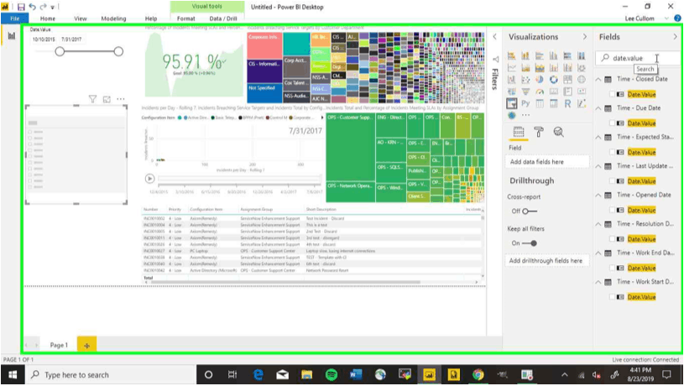Select the Python visual (Py) icon
This screenshot has height=386, width=684.
pyautogui.click(x=525, y=103)
